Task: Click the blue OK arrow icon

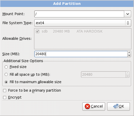Action: [x=116, y=106]
